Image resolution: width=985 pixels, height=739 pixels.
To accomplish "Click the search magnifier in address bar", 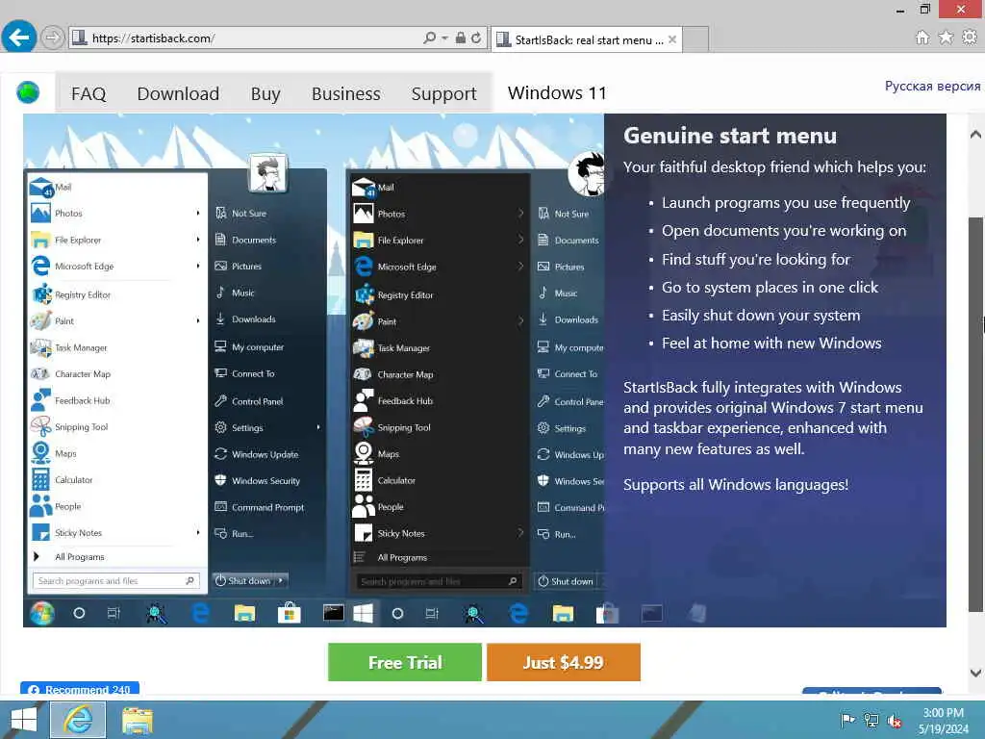I will pyautogui.click(x=430, y=38).
